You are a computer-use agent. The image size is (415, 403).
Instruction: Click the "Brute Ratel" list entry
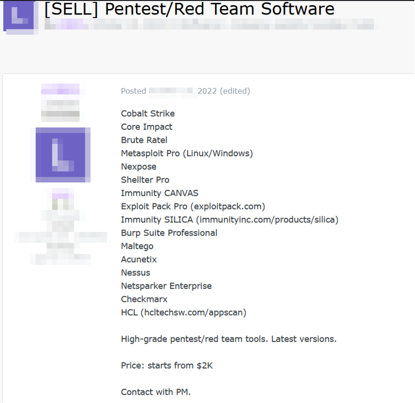pyautogui.click(x=144, y=140)
